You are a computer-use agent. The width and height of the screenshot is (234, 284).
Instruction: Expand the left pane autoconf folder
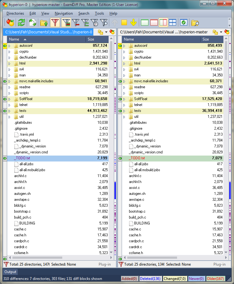point(10,46)
